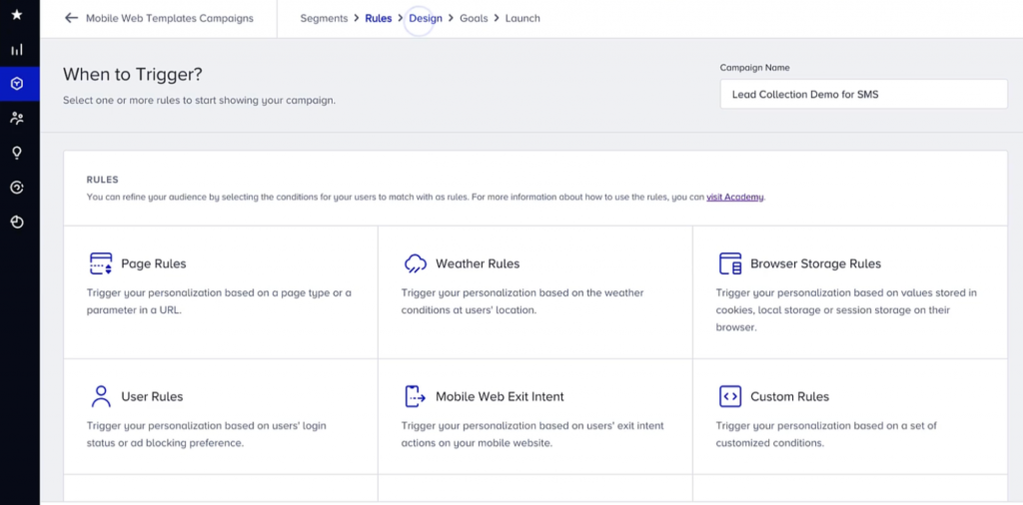Screen dimensions: 1023x505
Task: Click the pie chart sidebar icon
Action: click(x=17, y=222)
